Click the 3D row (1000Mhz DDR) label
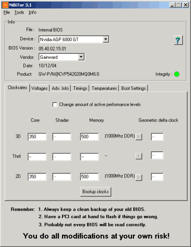This screenshot has height=247, width=191. pyautogui.click(x=120, y=136)
